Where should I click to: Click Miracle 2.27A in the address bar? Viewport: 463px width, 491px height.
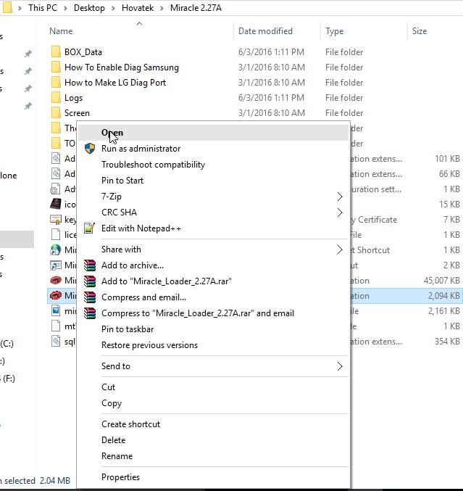click(x=196, y=8)
